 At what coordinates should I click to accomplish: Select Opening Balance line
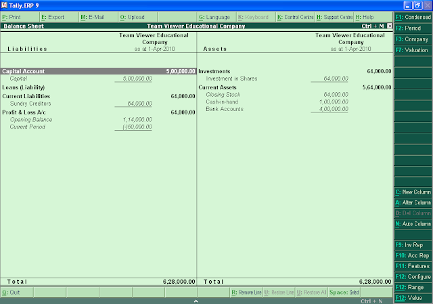click(x=31, y=119)
